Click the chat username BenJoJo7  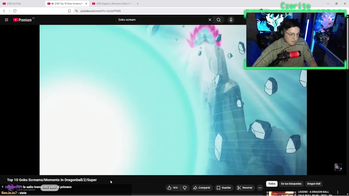point(9,193)
